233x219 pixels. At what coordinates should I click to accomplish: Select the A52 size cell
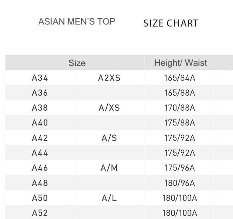pyautogui.click(x=40, y=213)
